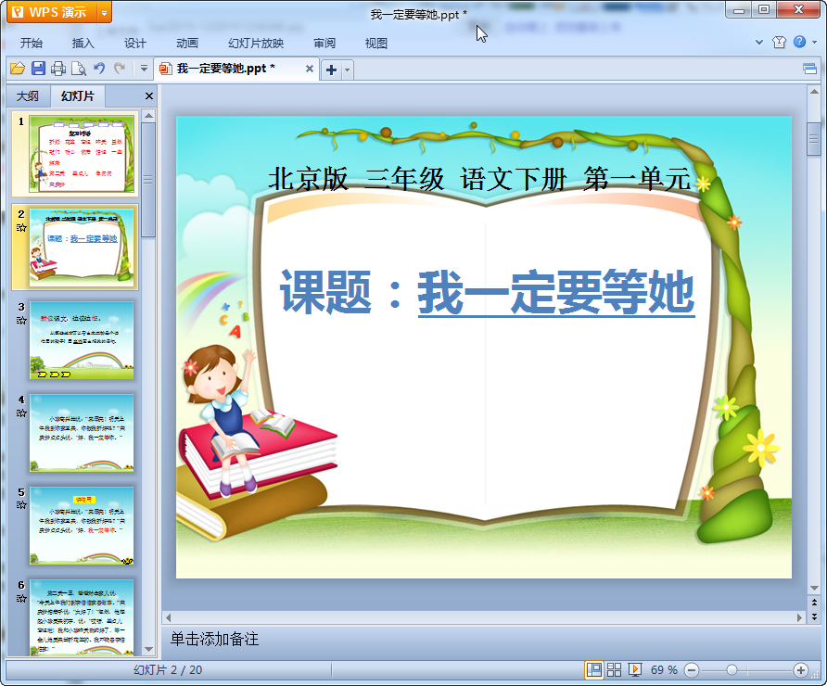Click the 我一定要等她 hyperlink on slide
This screenshot has height=686, width=827.
556,292
